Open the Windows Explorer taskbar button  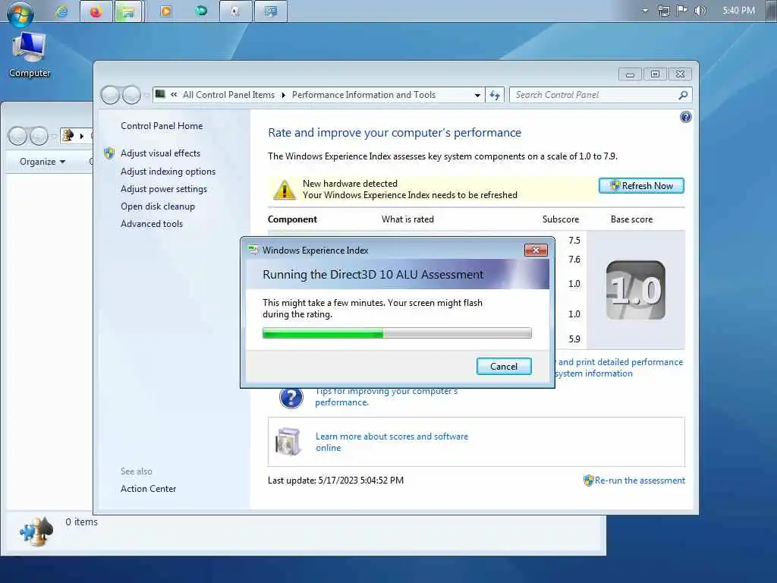pyautogui.click(x=127, y=11)
